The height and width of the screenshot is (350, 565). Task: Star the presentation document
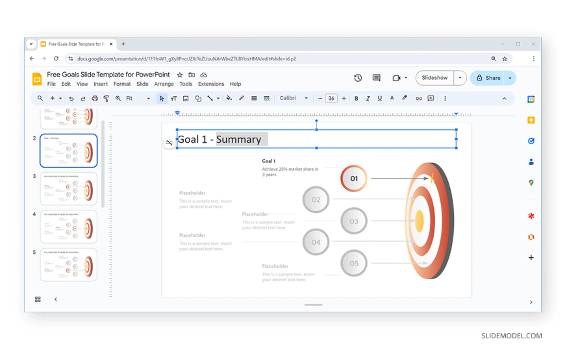[x=179, y=75]
